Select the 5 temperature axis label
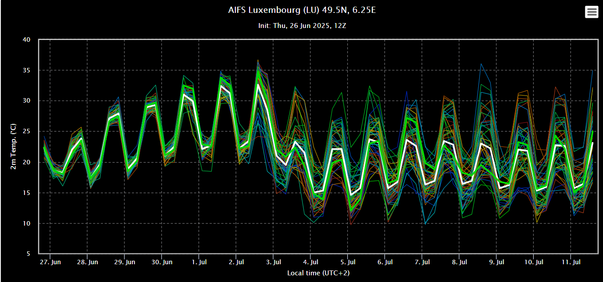 (x=28, y=254)
